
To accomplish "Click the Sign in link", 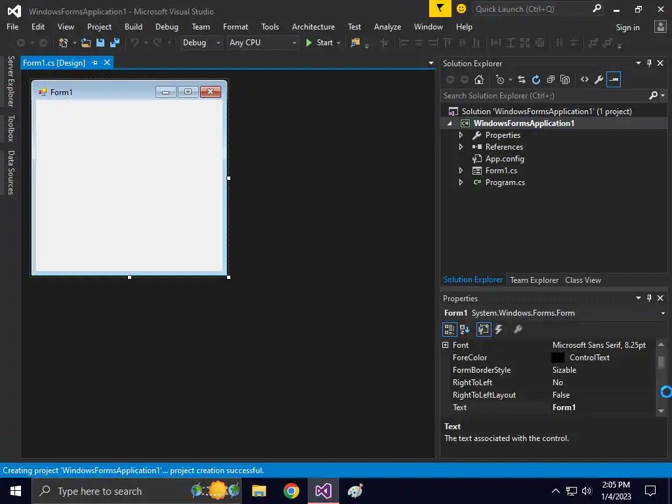I will coord(627,28).
